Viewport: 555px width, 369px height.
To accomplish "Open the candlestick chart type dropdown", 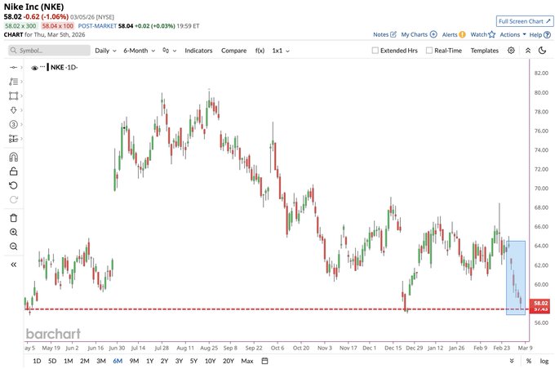I will (x=169, y=51).
